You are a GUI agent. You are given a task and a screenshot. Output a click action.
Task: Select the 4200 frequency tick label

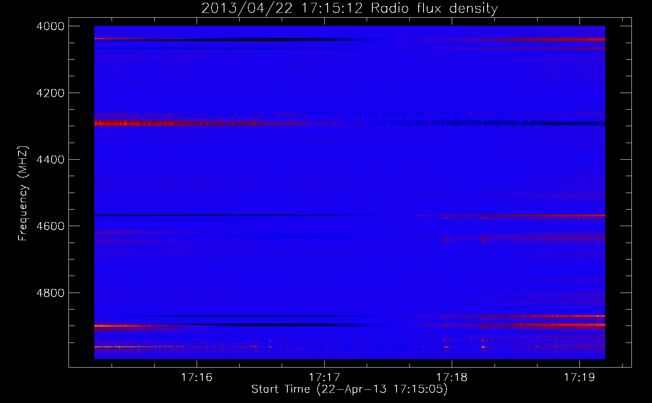(50, 93)
